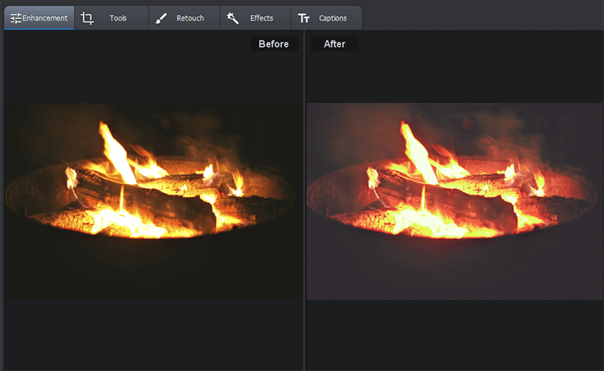Open the Enhancement tab
Screen dimensions: 604x371
(39, 18)
